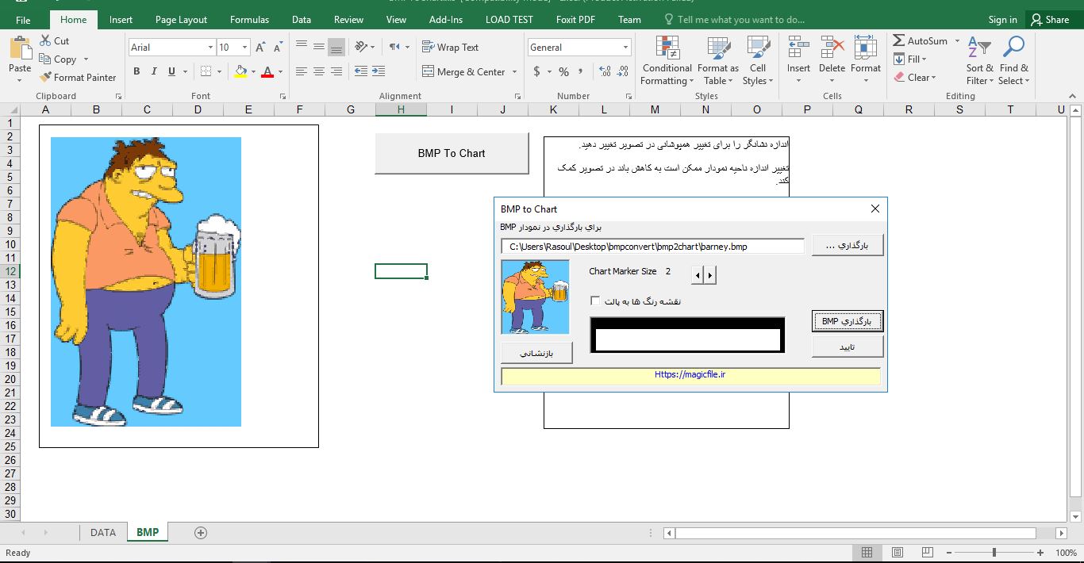
Task: Apply Accounting dollar number format
Action: [x=537, y=71]
